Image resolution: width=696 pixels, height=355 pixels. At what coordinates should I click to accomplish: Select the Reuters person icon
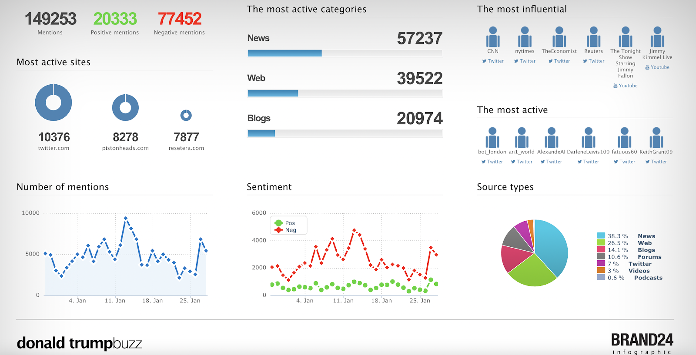pos(593,37)
